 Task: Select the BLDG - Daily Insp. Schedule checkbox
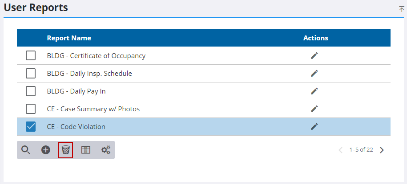click(31, 73)
